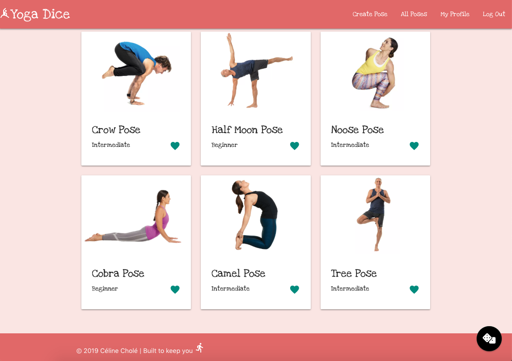Open the Create Pose page
The height and width of the screenshot is (361, 512).
point(370,14)
